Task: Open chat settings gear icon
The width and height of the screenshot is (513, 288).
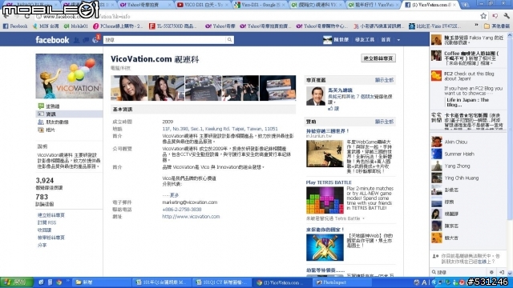Action: coord(491,272)
